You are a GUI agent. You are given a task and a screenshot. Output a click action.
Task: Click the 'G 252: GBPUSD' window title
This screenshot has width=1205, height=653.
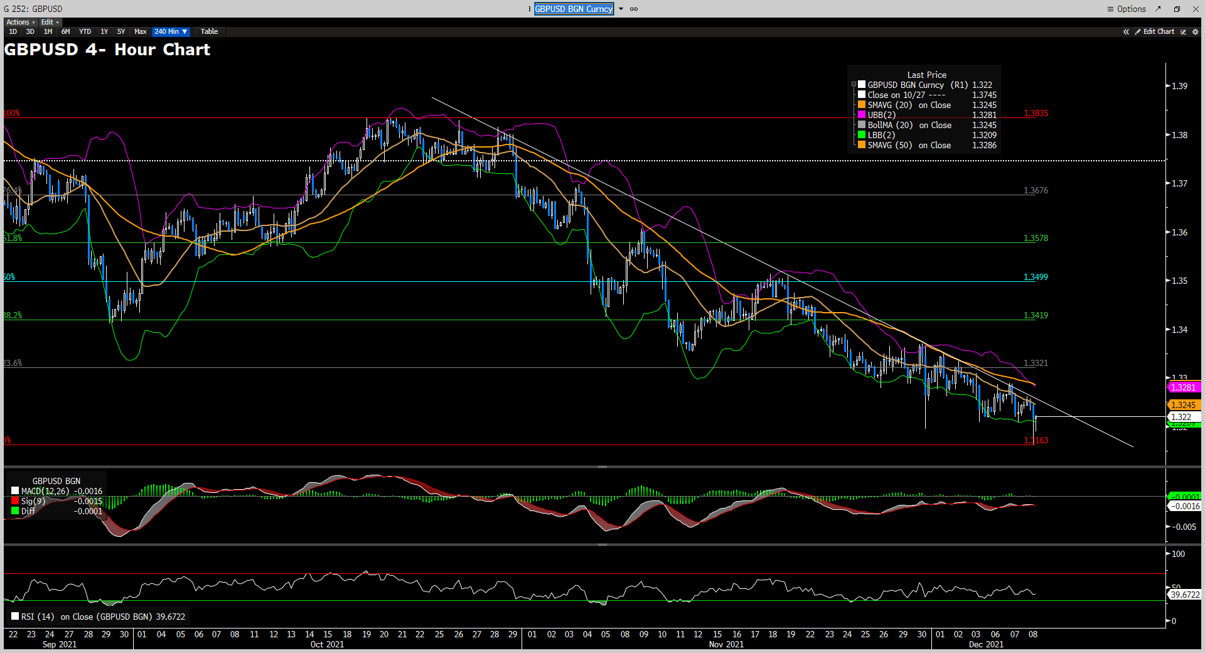(33, 9)
